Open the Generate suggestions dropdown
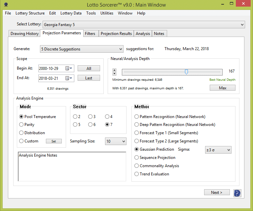The image size is (253, 211). (82, 49)
